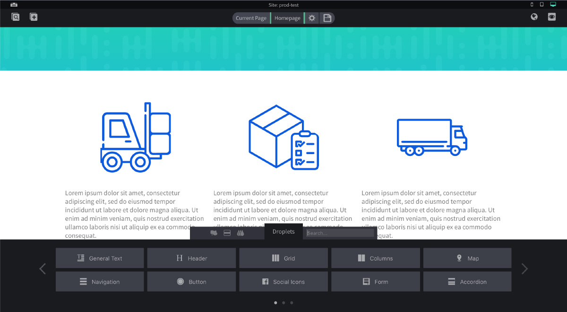This screenshot has width=567, height=312.
Task: Click the globe publish icon
Action: pyautogui.click(x=534, y=17)
